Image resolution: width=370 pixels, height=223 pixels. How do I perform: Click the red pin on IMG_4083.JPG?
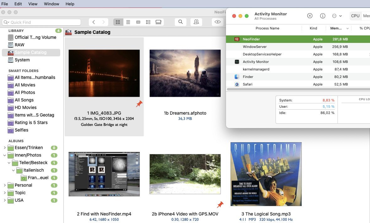139,104
